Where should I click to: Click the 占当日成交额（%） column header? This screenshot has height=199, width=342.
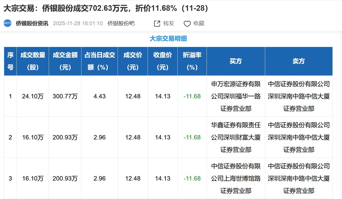pyautogui.click(x=100, y=61)
